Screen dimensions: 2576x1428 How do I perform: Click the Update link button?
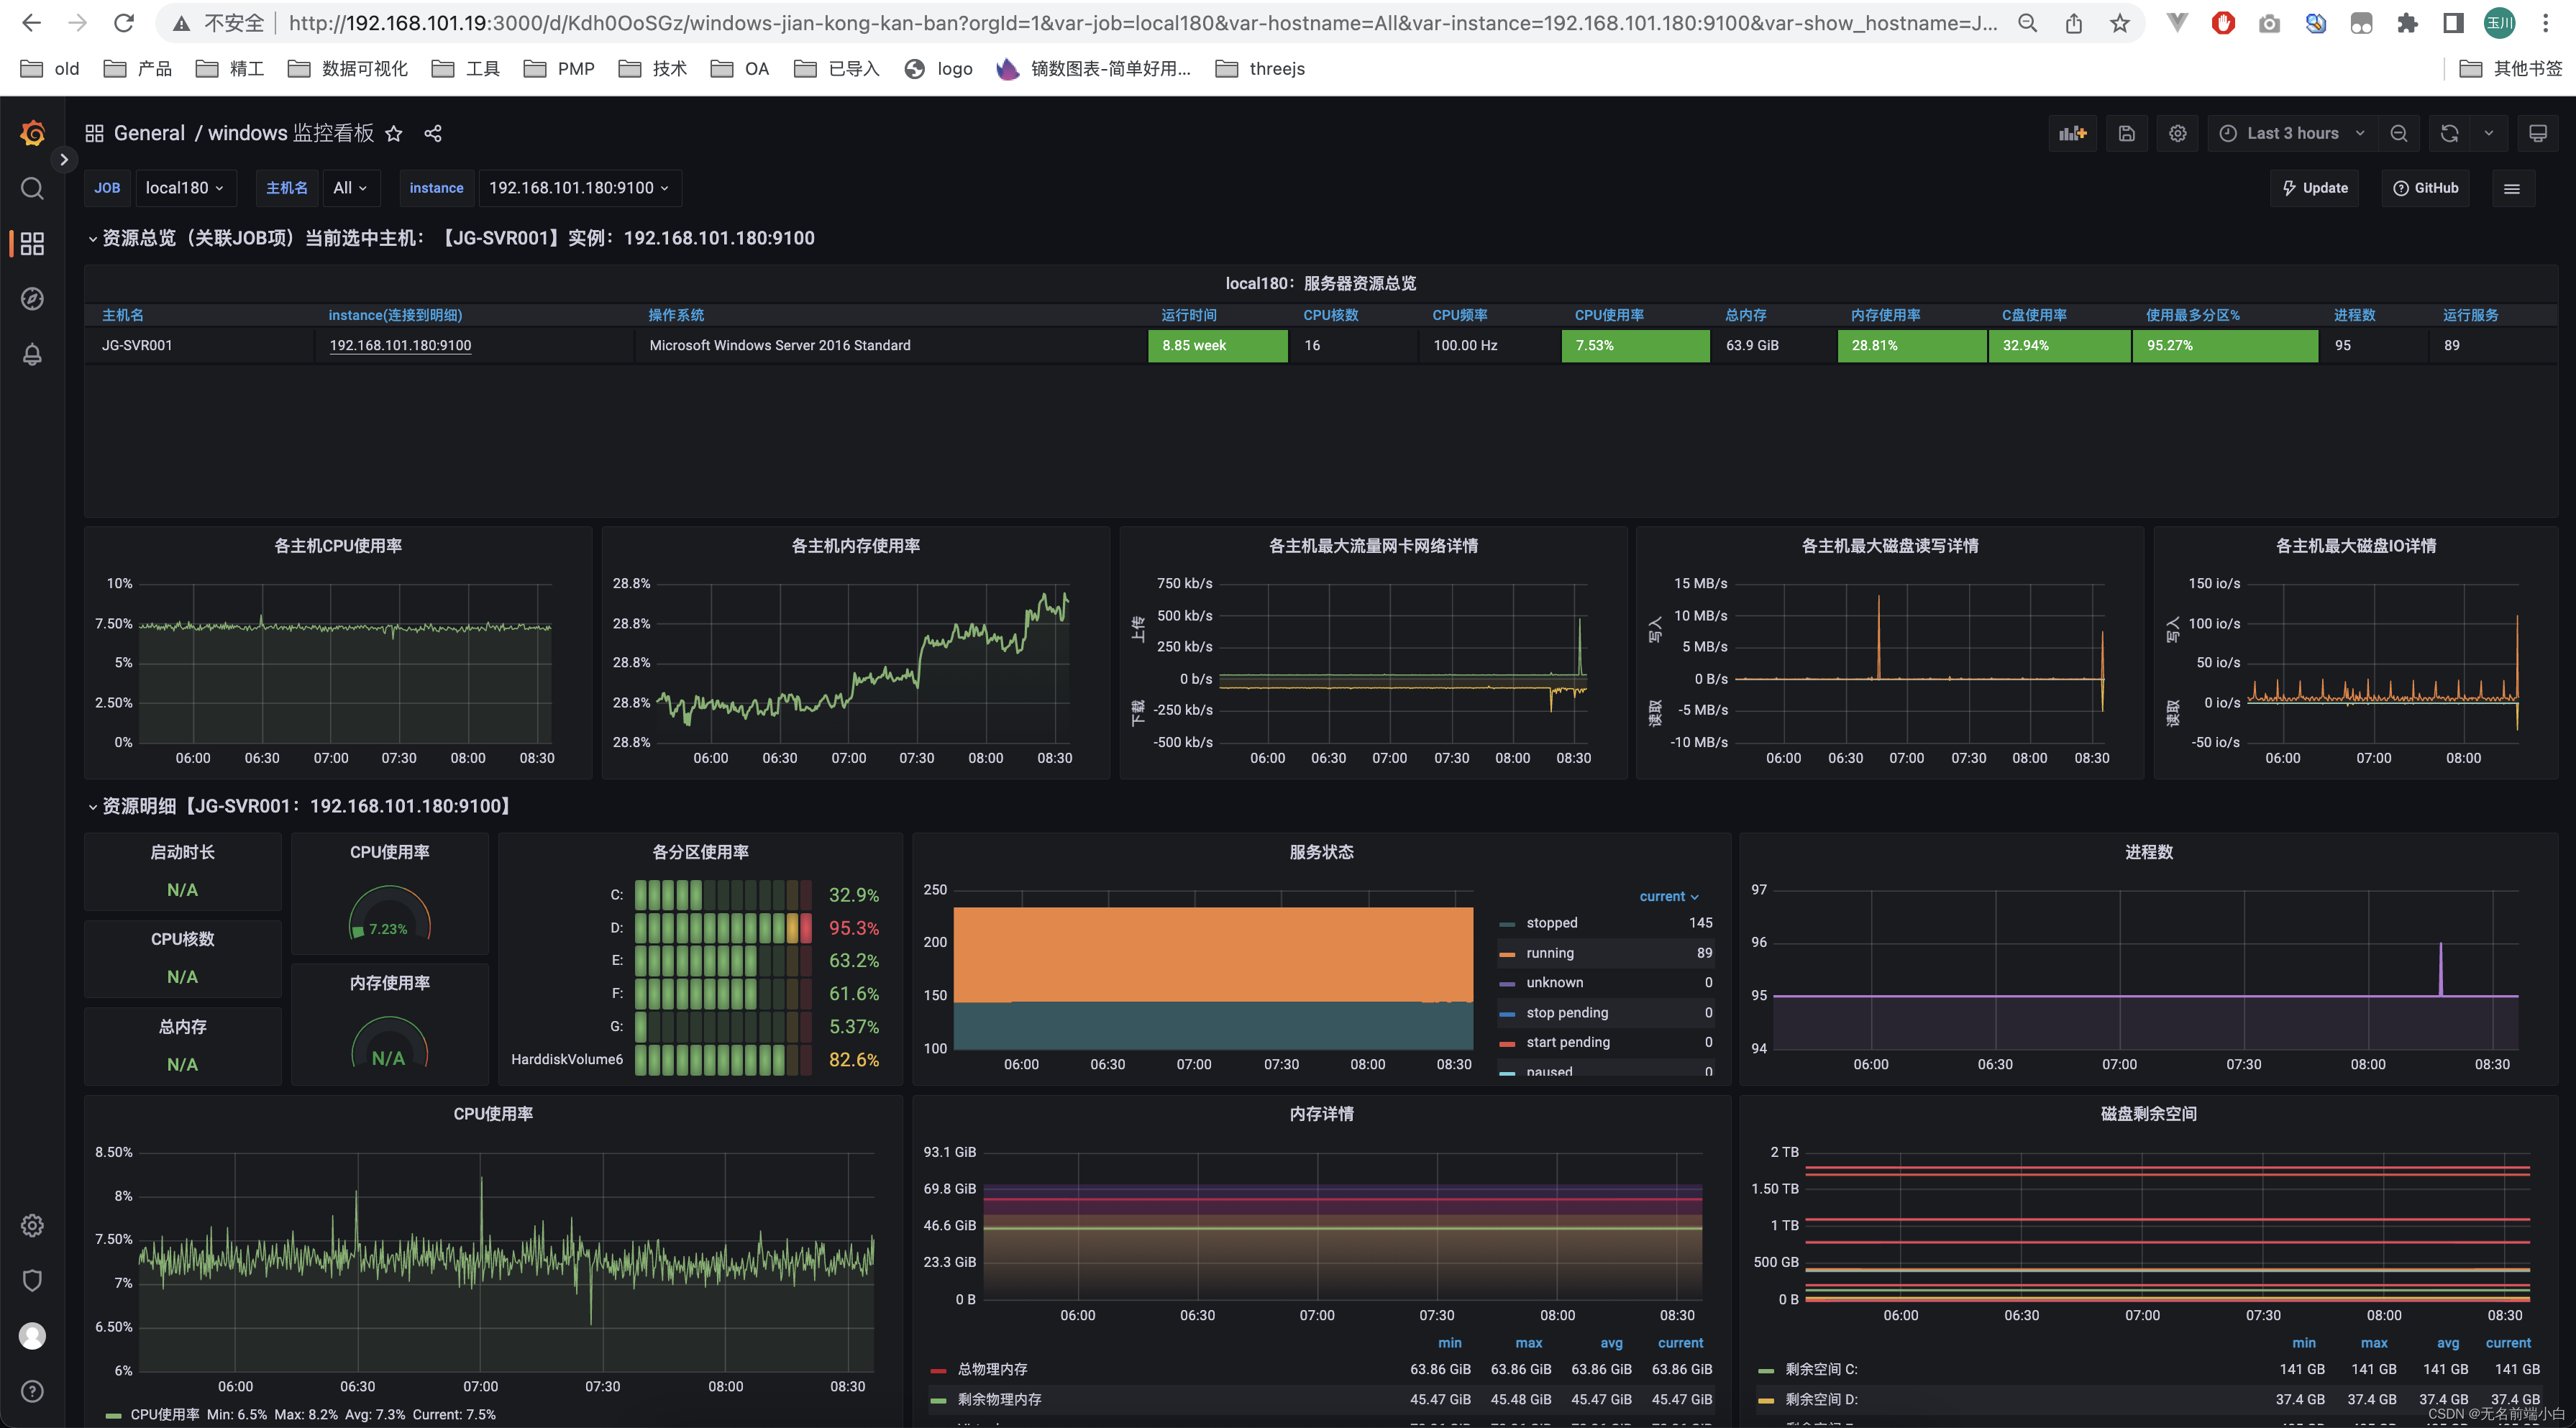2314,188
